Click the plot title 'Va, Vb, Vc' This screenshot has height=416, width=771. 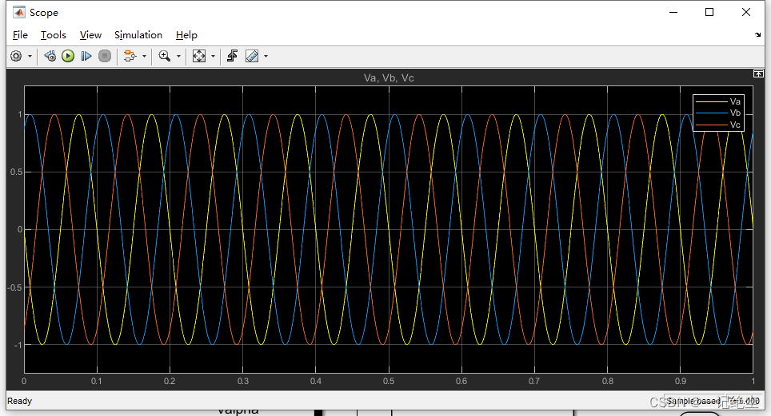(389, 77)
